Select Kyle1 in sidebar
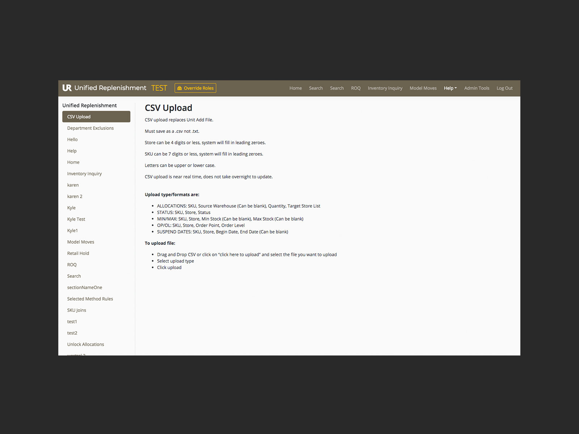The image size is (579, 434). click(x=72, y=231)
